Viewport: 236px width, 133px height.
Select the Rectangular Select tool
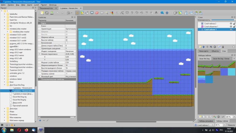tap(102, 13)
